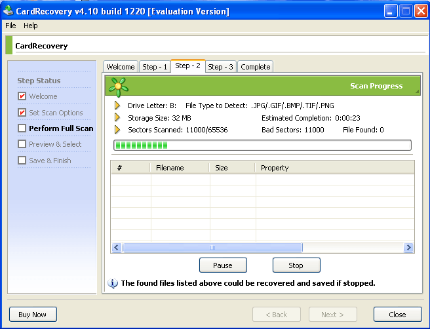430x329 pixels.
Task: Sort by the Size column header
Action: click(232, 168)
